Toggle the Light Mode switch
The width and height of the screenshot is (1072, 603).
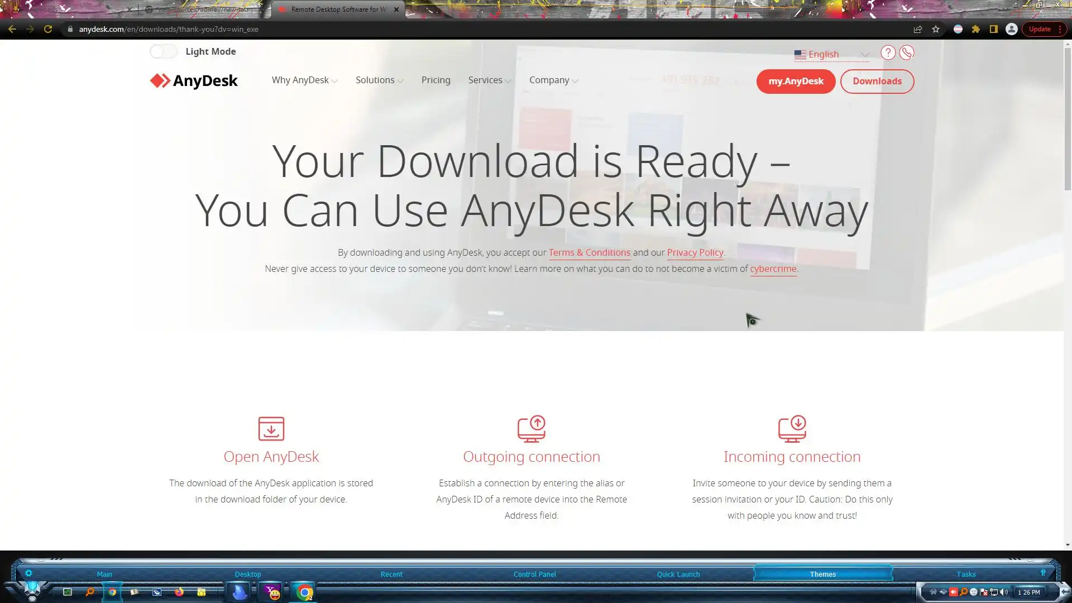[x=164, y=51]
